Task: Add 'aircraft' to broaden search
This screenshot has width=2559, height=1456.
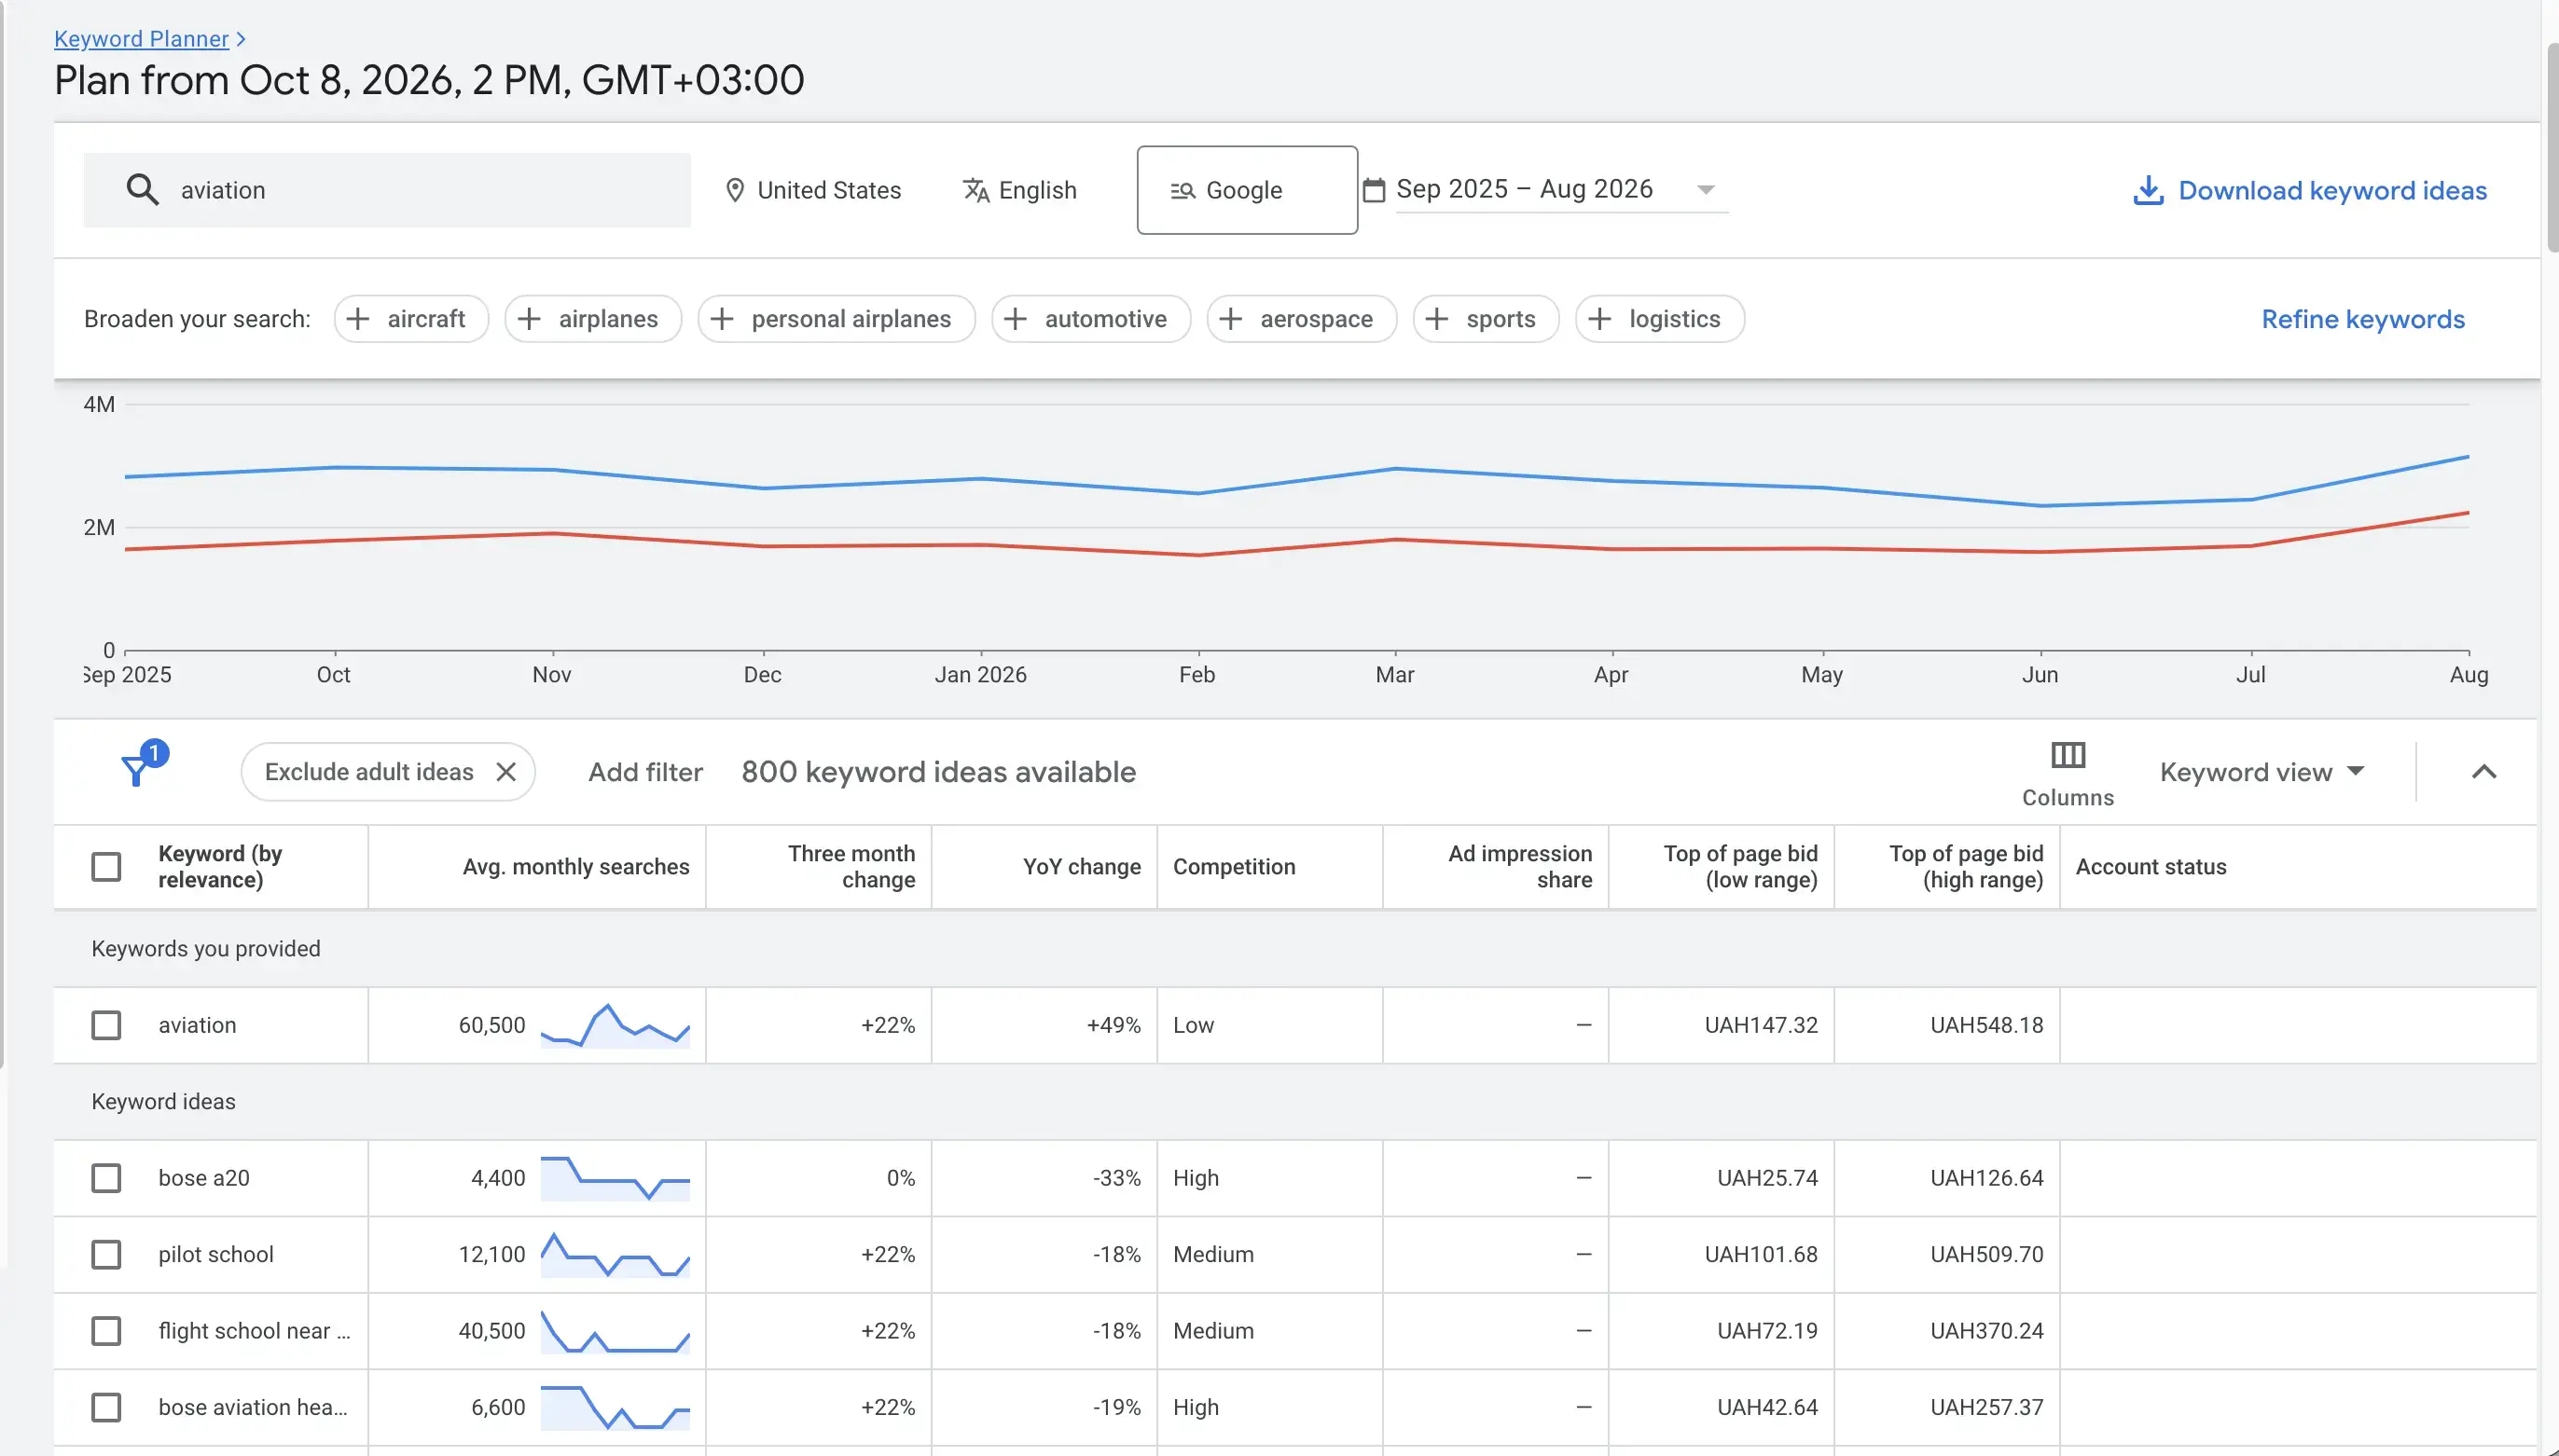Action: 411,319
